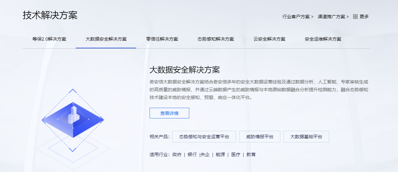This screenshot has width=398, height=172.
Task: Open the 威胁情报平台 product button
Action: coord(260,137)
